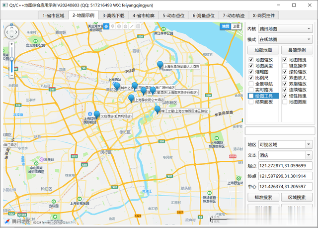Click the 上海虹桥国际机场 airport icon
Image resolution: width=318 pixels, height=228 pixels.
(x=90, y=114)
